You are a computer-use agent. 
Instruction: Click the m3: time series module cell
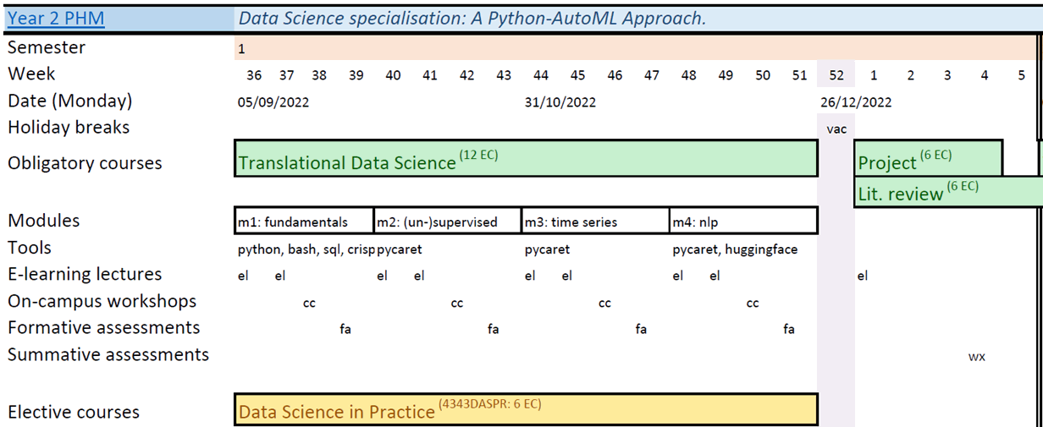595,222
